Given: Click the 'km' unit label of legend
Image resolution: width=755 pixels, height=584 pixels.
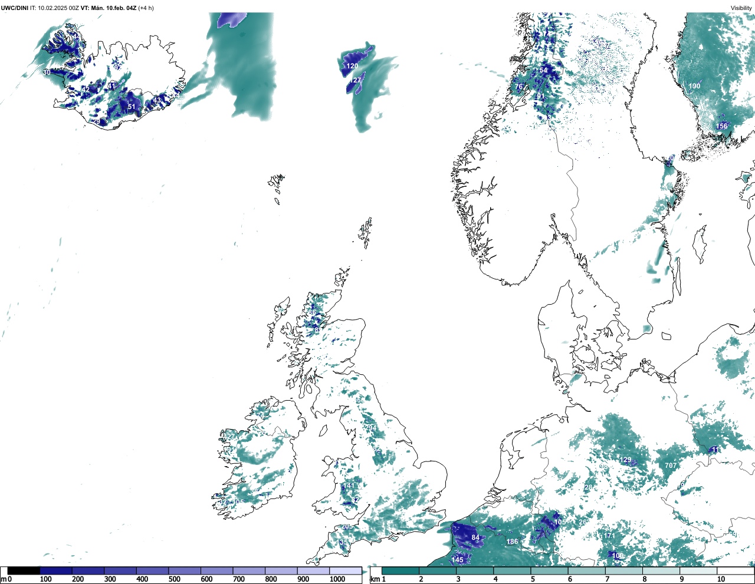Looking at the screenshot, I should (375, 579).
